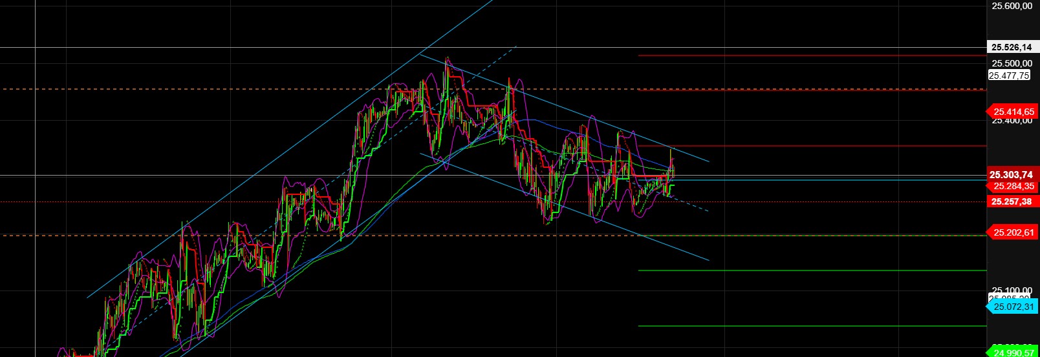1040x357 pixels.
Task: Click the 25.600,00 price scale value
Action: [x=1012, y=6]
